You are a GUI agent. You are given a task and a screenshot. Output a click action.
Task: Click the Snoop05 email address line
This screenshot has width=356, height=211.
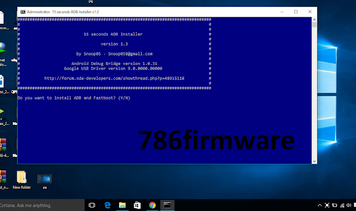pyautogui.click(x=114, y=54)
